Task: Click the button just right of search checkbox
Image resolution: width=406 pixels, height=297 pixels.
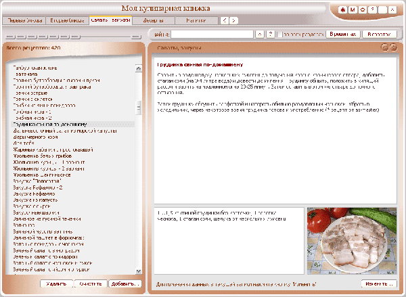Action: 343,34
